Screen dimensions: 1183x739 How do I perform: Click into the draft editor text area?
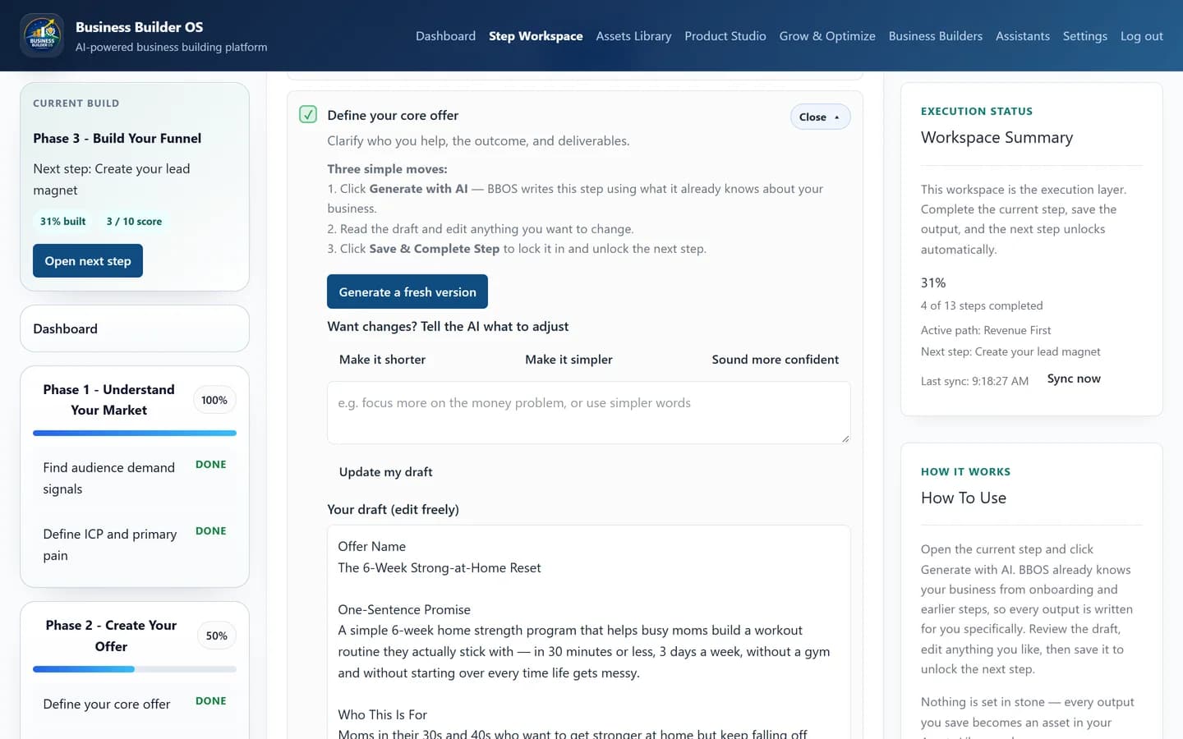(x=589, y=632)
